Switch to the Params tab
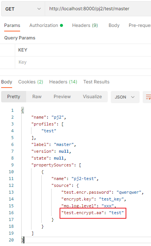This screenshot has width=151, height=246. coord(12,25)
